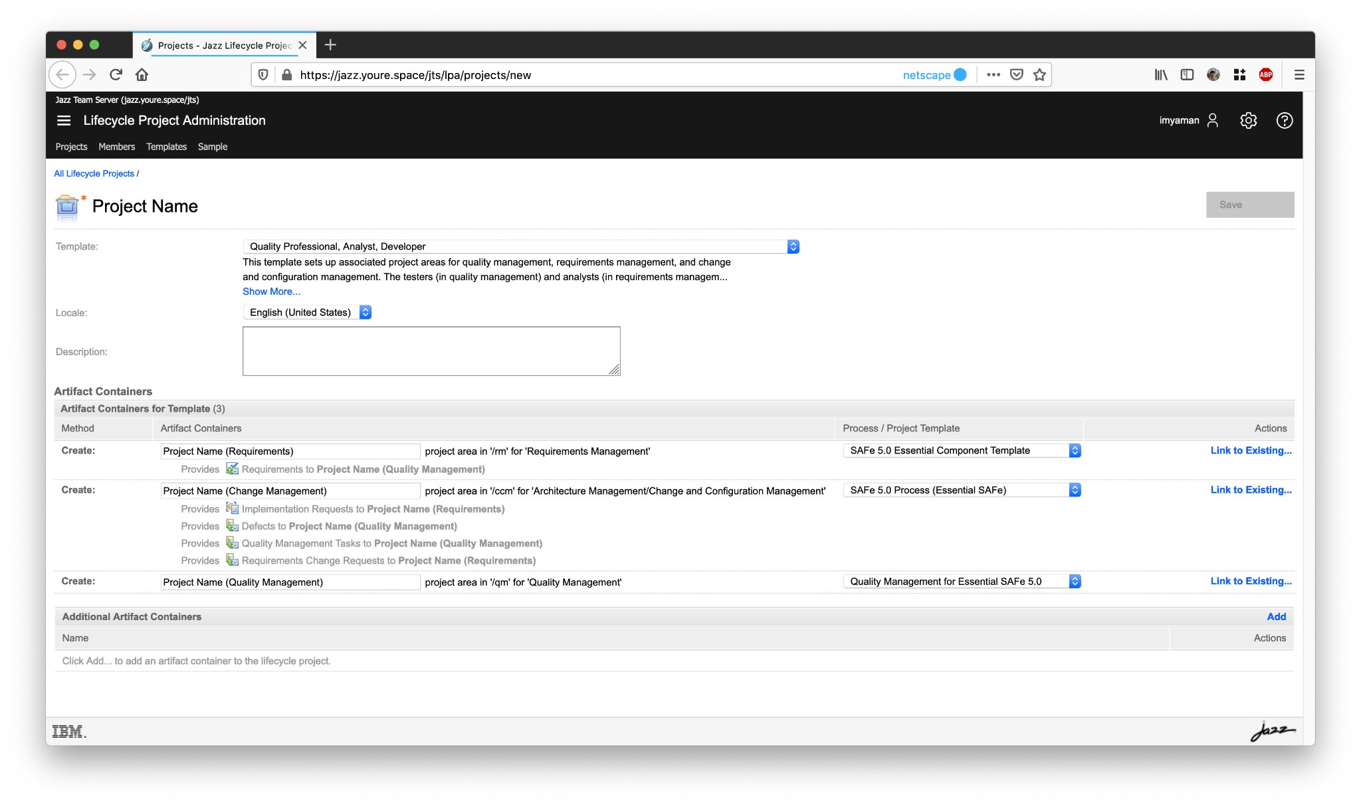
Task: Click the Description textarea resize handle
Action: tap(614, 370)
